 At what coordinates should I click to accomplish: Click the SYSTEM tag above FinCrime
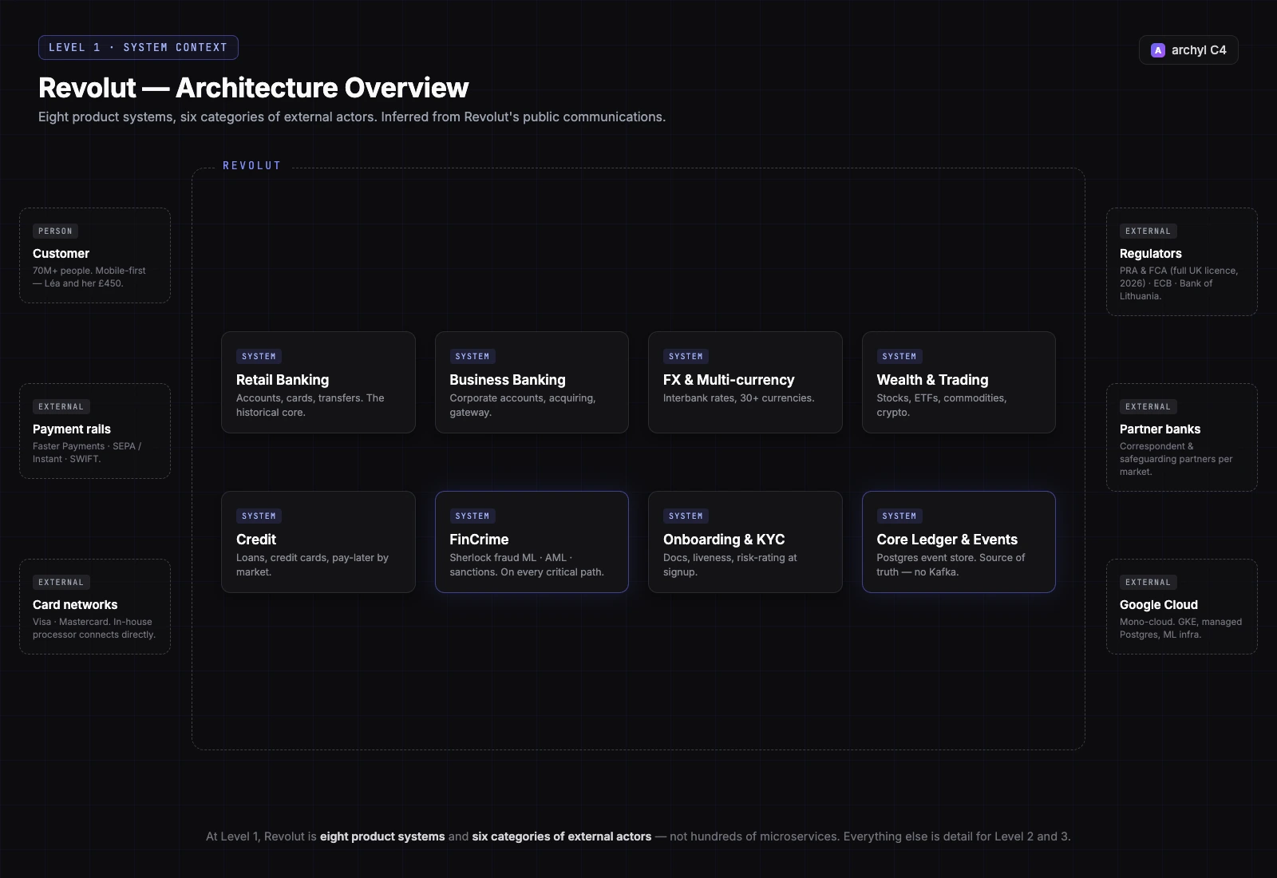472,516
